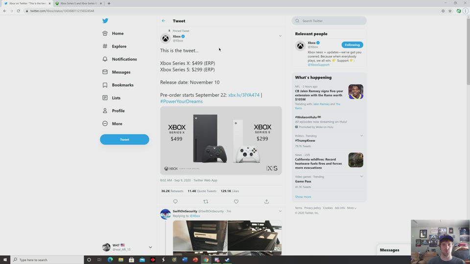Bookmark this page with the star icon
The height and width of the screenshot is (264, 470).
click(450, 11)
